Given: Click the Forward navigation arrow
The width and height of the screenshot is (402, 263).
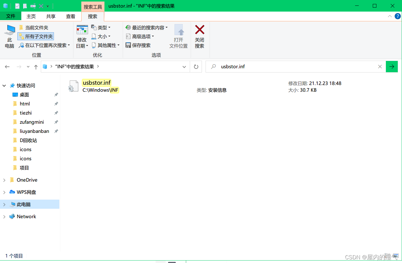Looking at the screenshot, I should click(x=19, y=66).
